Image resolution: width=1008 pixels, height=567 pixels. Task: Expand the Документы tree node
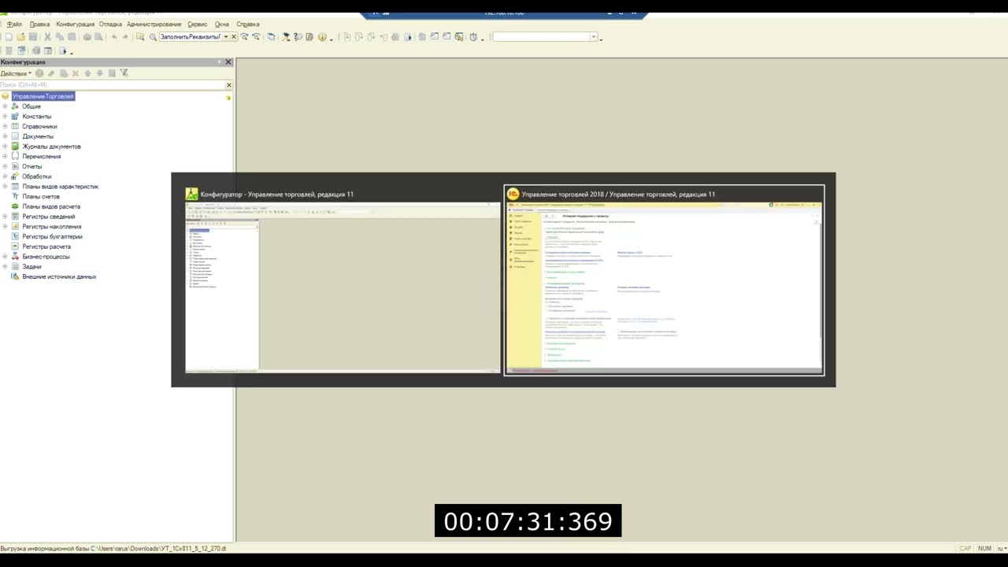pyautogui.click(x=5, y=136)
